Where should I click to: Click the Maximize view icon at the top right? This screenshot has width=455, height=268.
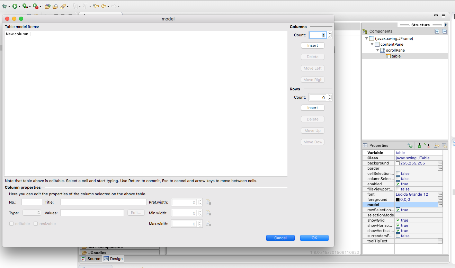444,16
